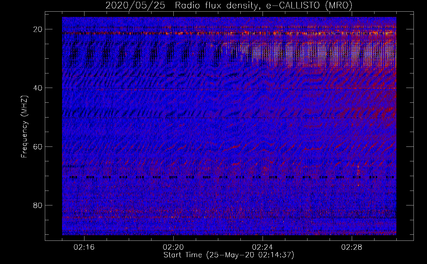Click the time tick label '02:24'

pyautogui.click(x=263, y=247)
